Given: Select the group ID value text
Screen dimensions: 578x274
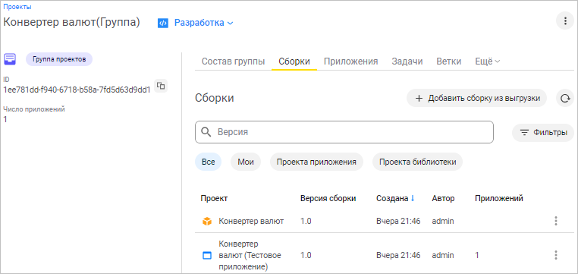Looking at the screenshot, I should click(x=77, y=90).
